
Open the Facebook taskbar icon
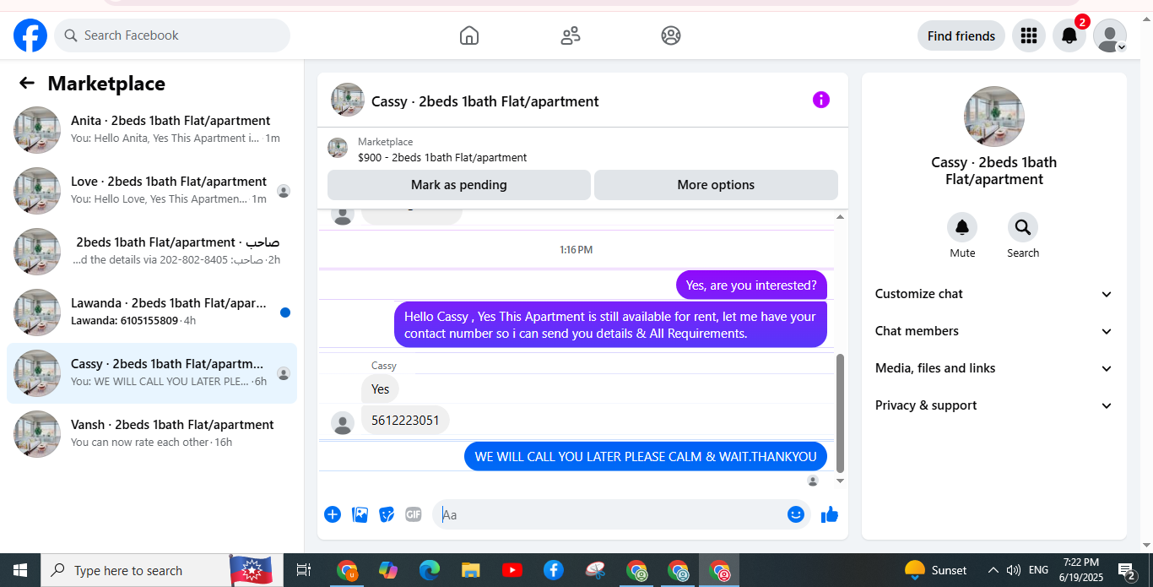pos(553,570)
